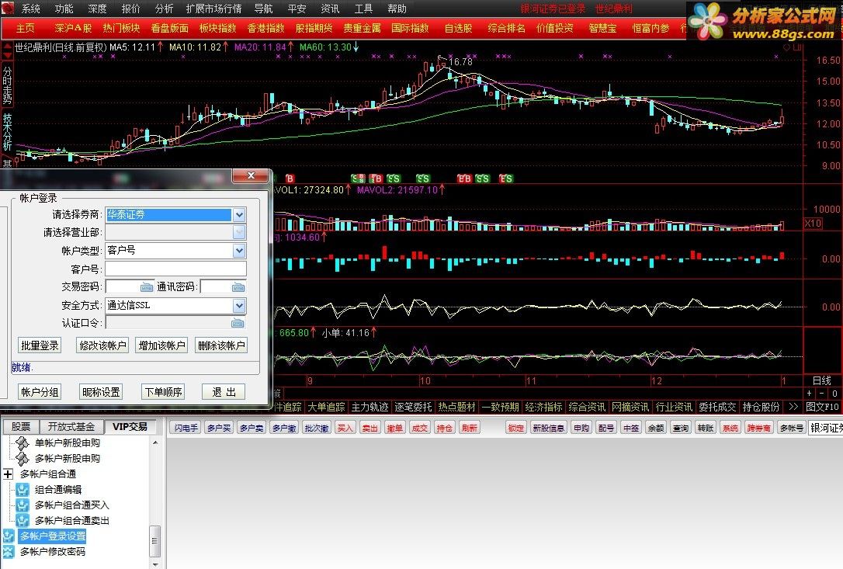
Task: Open the 热门板块 top tab
Action: [x=122, y=28]
